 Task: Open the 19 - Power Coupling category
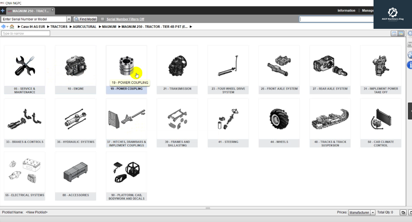(126, 66)
